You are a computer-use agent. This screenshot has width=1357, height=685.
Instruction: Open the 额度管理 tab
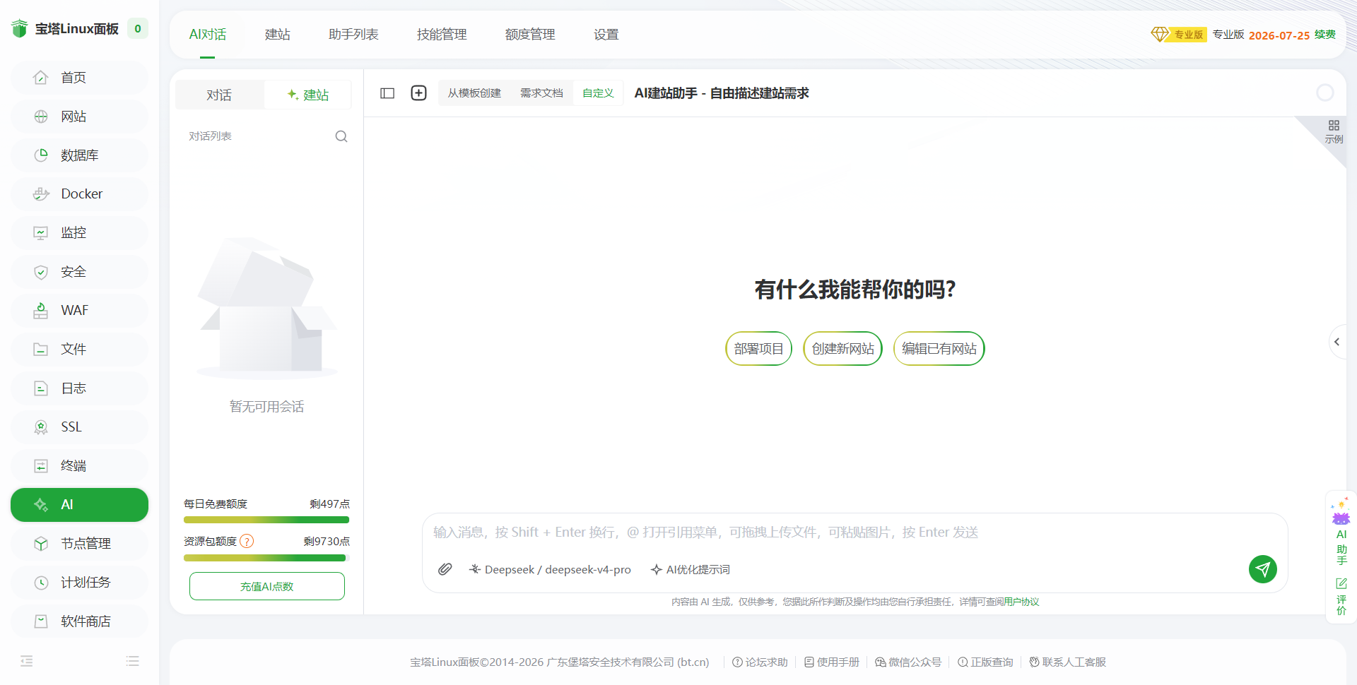tap(530, 35)
